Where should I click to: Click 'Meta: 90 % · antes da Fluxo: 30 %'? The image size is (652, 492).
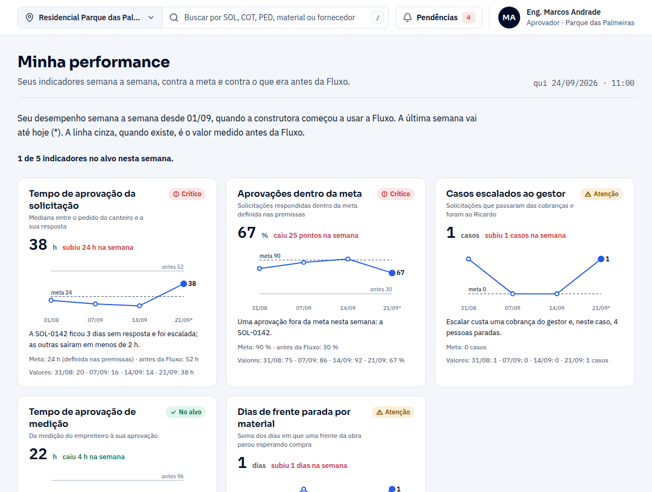tap(288, 347)
